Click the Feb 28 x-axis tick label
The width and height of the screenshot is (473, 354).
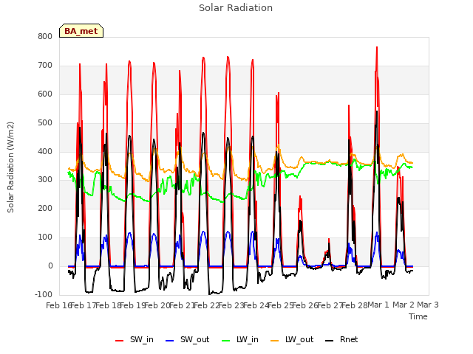(355, 305)
